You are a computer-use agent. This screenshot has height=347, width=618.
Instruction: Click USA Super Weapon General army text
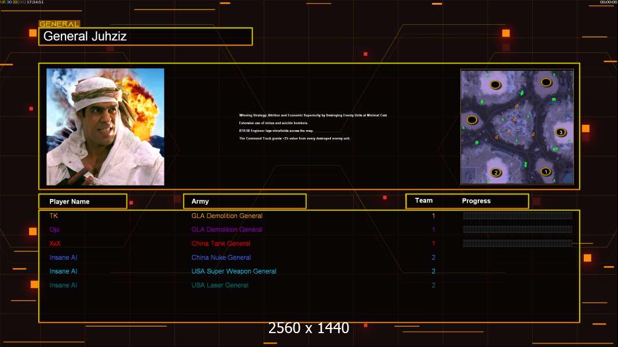pyautogui.click(x=234, y=271)
